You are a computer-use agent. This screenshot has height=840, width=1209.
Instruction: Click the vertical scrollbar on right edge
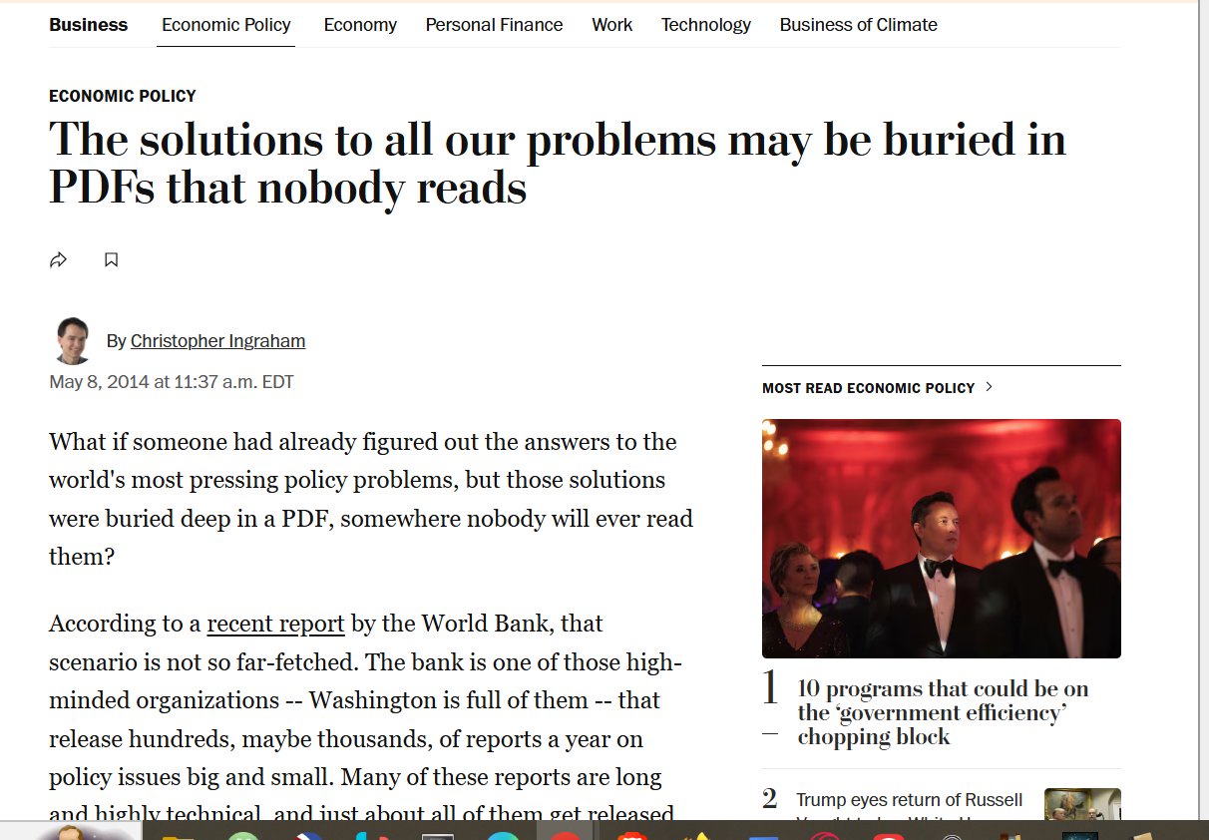click(x=1204, y=409)
